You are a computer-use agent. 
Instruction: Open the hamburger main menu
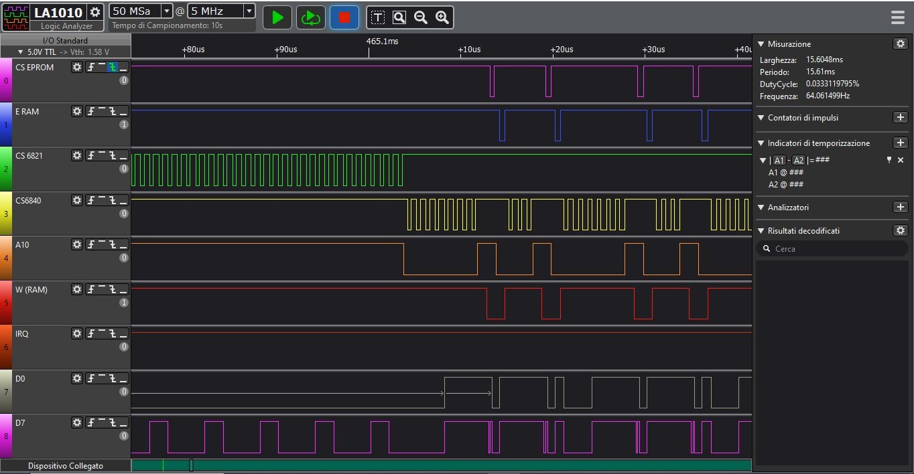pyautogui.click(x=898, y=17)
